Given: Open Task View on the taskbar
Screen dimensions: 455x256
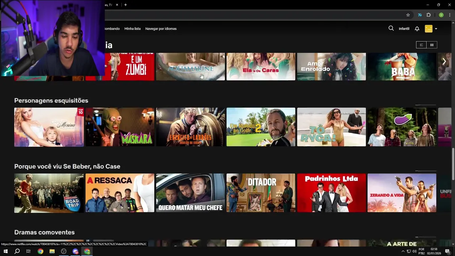Looking at the screenshot, I should (x=28, y=251).
